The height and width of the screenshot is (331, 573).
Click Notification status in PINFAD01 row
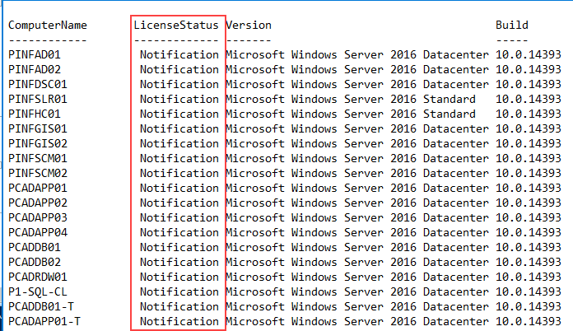(179, 55)
